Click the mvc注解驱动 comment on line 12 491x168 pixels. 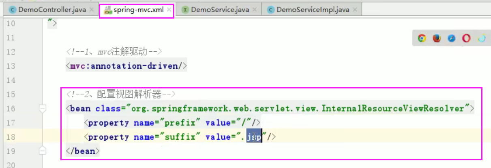(114, 52)
